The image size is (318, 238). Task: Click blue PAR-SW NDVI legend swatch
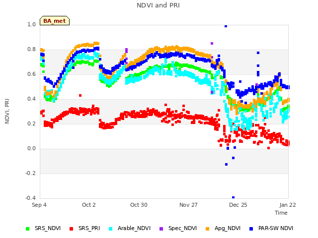pyautogui.click(x=251, y=229)
